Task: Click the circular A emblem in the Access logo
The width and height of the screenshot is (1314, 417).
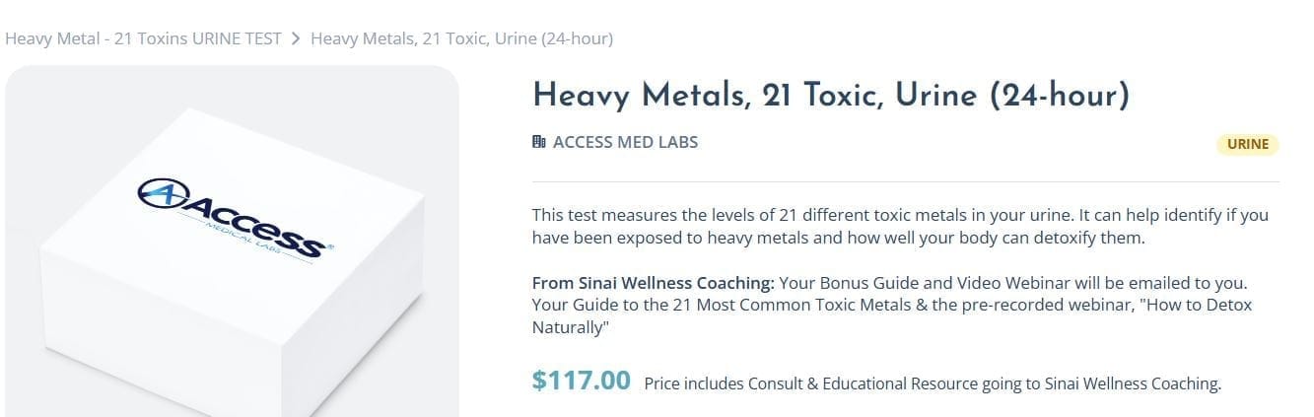Action: pos(161,194)
